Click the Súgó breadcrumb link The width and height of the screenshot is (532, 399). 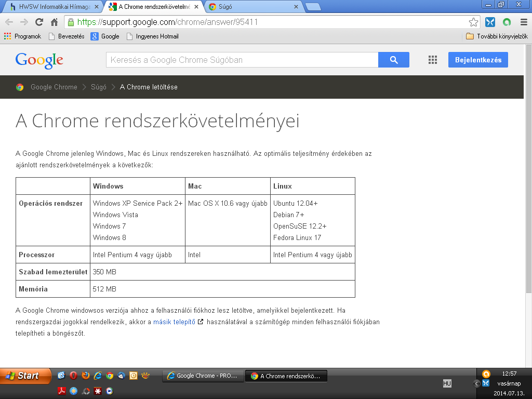point(98,87)
